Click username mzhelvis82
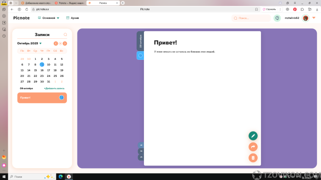 pyautogui.click(x=292, y=18)
